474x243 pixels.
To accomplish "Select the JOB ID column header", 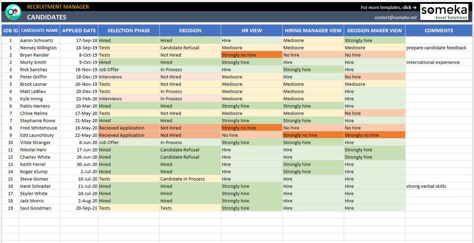I will (10, 30).
